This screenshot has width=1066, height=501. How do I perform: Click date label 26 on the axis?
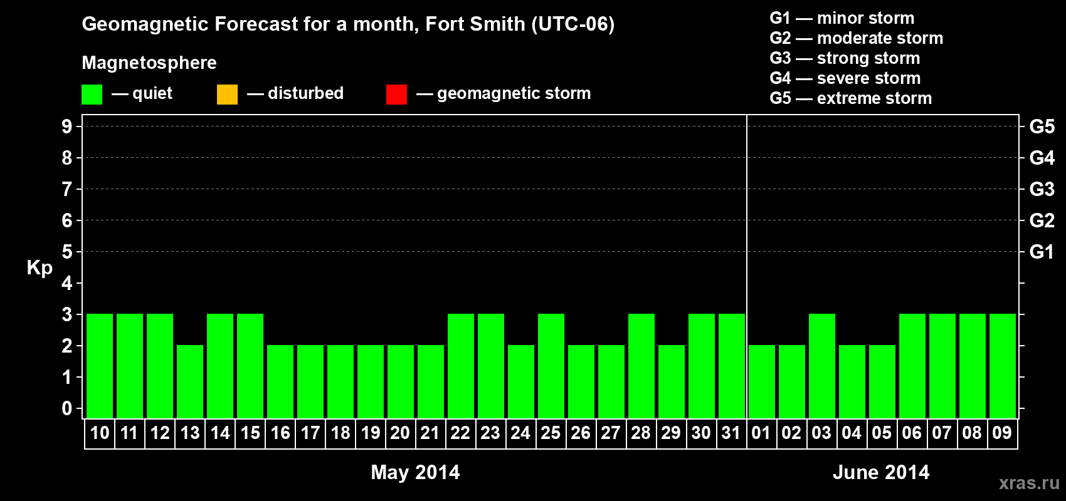pyautogui.click(x=581, y=433)
